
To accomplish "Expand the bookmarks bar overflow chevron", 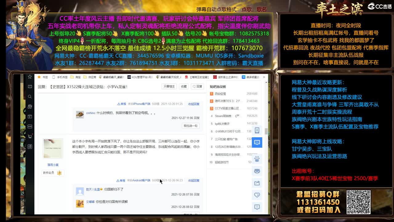I will (x=264, y=77).
